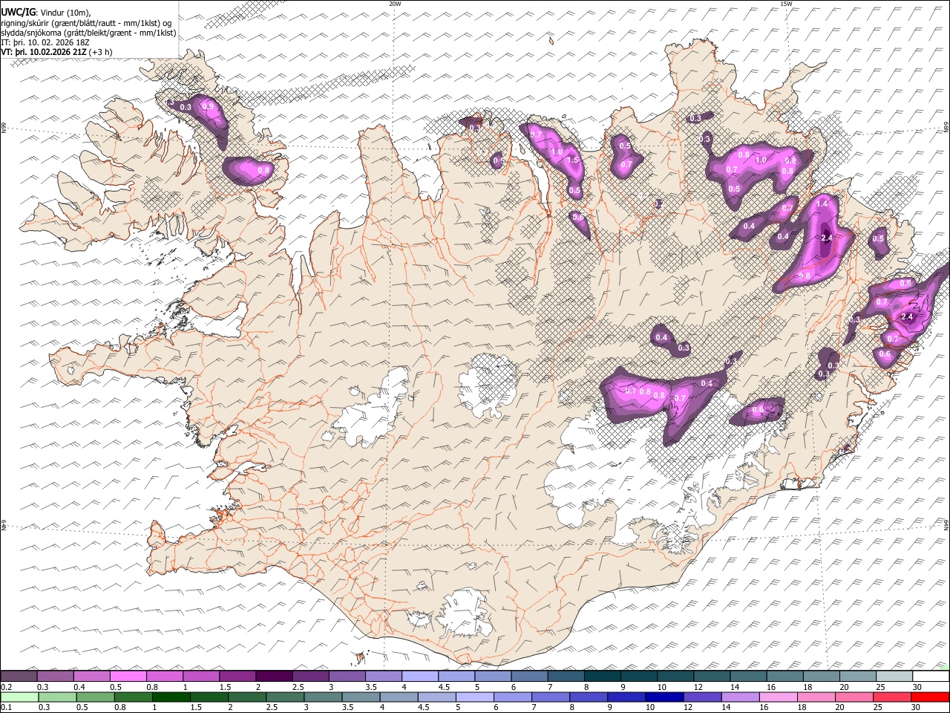Pick the light lavender swatch labeled 4 in the upper row
This screenshot has height=713, width=950.
point(420,677)
